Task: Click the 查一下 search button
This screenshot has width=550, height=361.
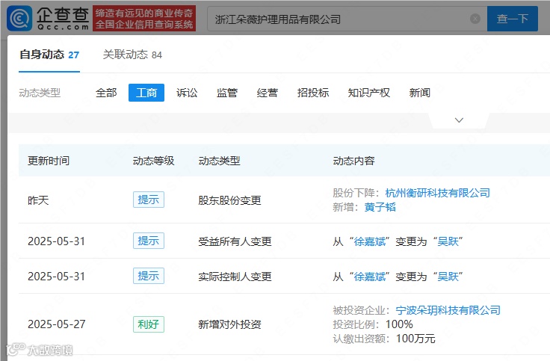Action: tap(512, 19)
